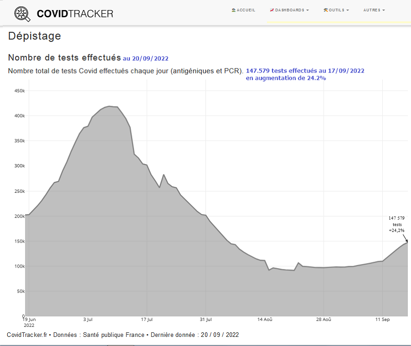Viewport: 411px width, 346px height.
Task: Select the '147.579 tests effectués au 17/09/2022' text
Action: click(305, 71)
